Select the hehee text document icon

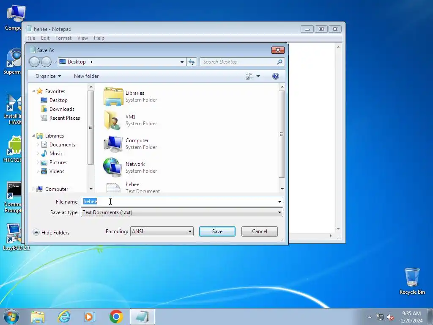click(113, 187)
